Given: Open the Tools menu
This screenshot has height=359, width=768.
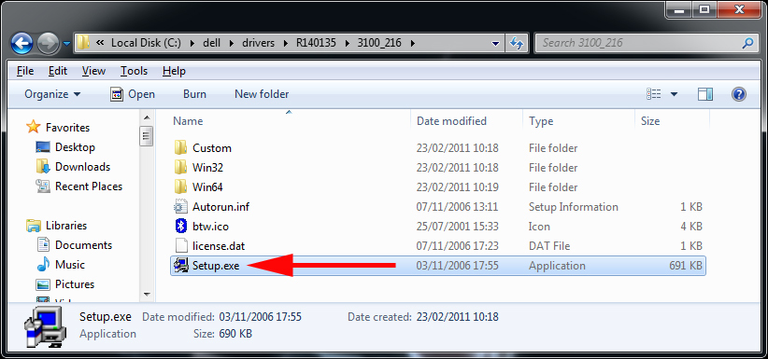Looking at the screenshot, I should click(134, 71).
